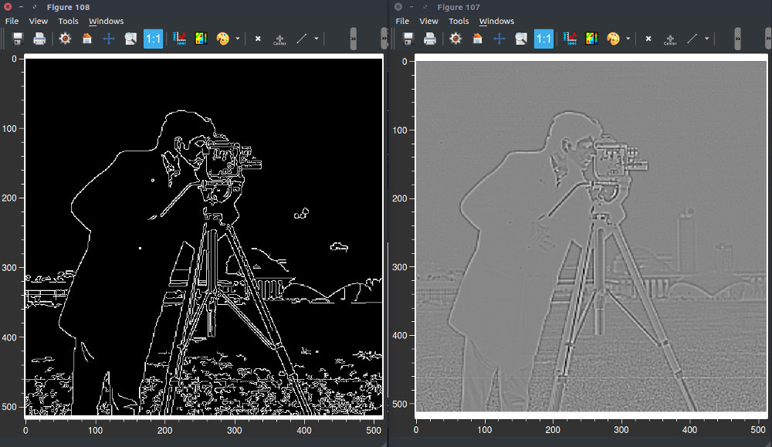Viewport: 772px width, 447px height.
Task: Print the figure from Figure 108 window
Action: [39, 39]
